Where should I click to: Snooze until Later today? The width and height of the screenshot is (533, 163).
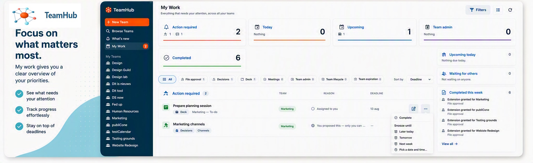412,132
